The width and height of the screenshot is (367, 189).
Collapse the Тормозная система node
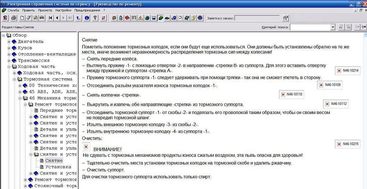[x=14, y=79]
